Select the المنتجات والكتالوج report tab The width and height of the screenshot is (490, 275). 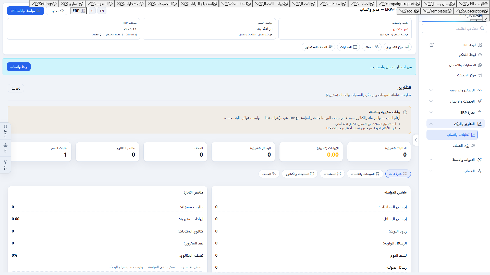[300, 174]
